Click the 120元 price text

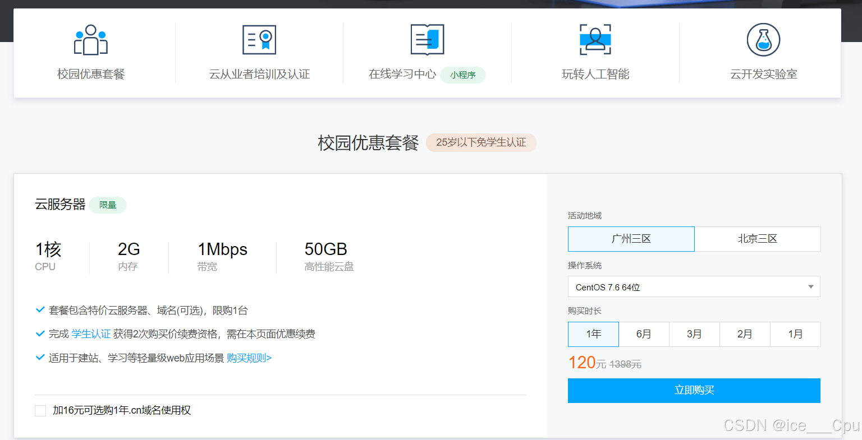click(587, 363)
